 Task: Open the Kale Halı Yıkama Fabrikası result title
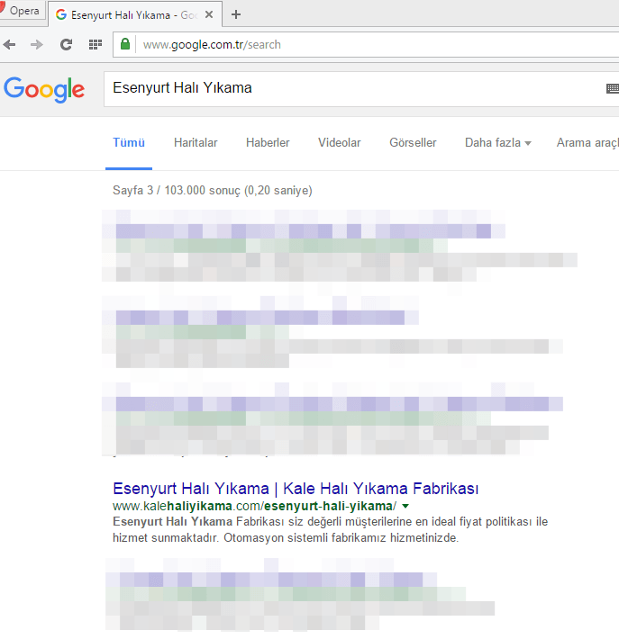tap(296, 488)
